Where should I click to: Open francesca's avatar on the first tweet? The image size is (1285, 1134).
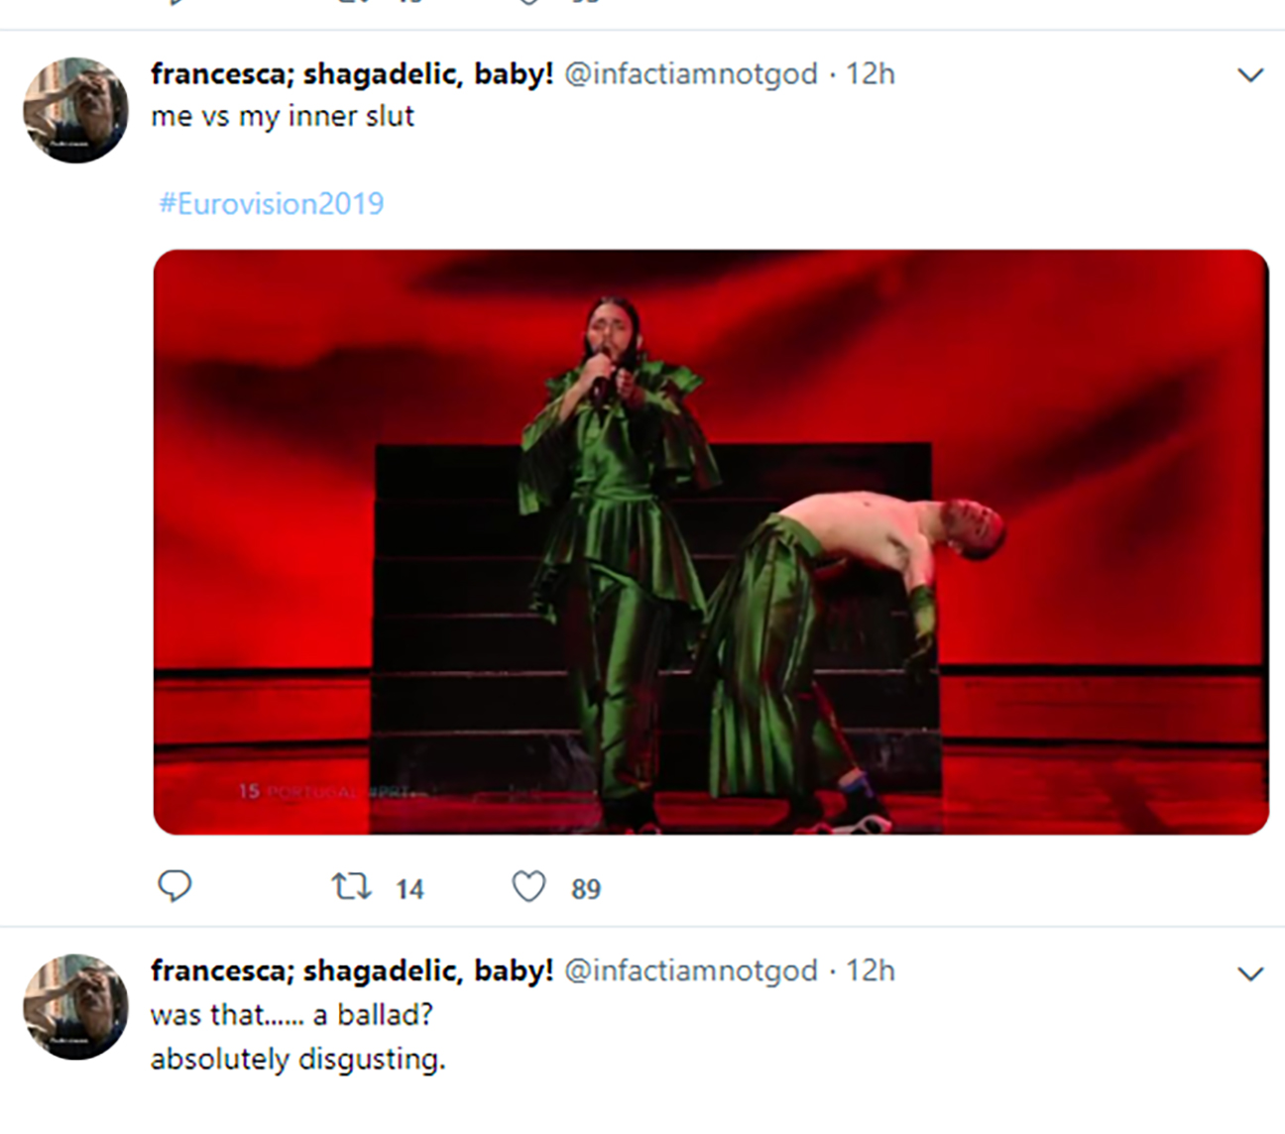(76, 109)
